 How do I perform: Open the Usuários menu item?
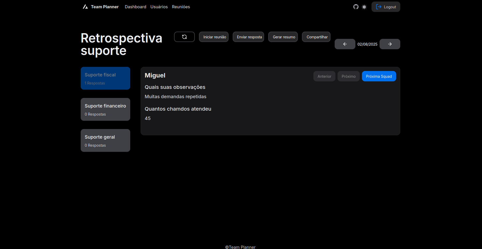(159, 7)
